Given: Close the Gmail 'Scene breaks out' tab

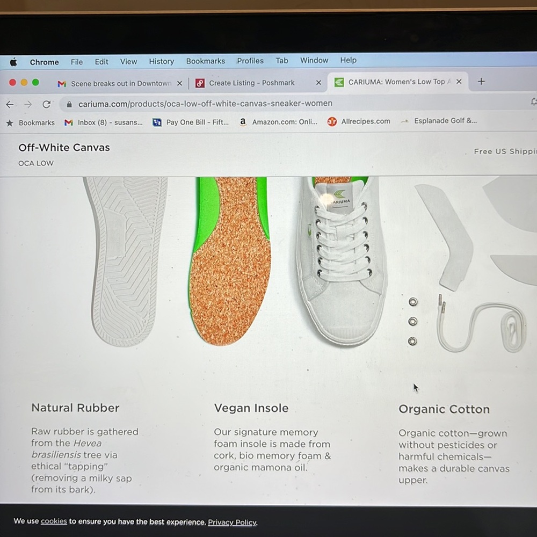Looking at the screenshot, I should tap(179, 84).
